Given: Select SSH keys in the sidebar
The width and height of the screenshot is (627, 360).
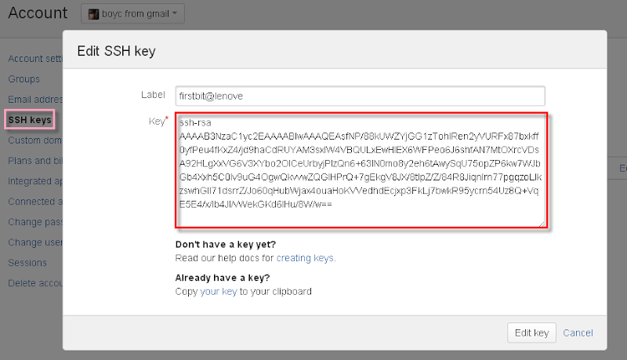Looking at the screenshot, I should (x=30, y=120).
